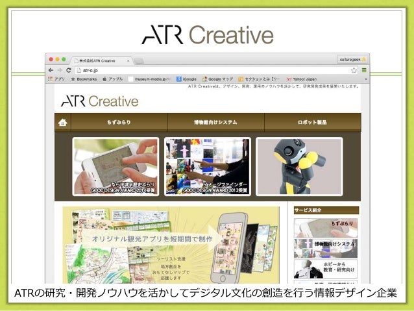Open ロボット製品 navigation menu item
Viewport: 414px width, 311px height.
pyautogui.click(x=313, y=122)
